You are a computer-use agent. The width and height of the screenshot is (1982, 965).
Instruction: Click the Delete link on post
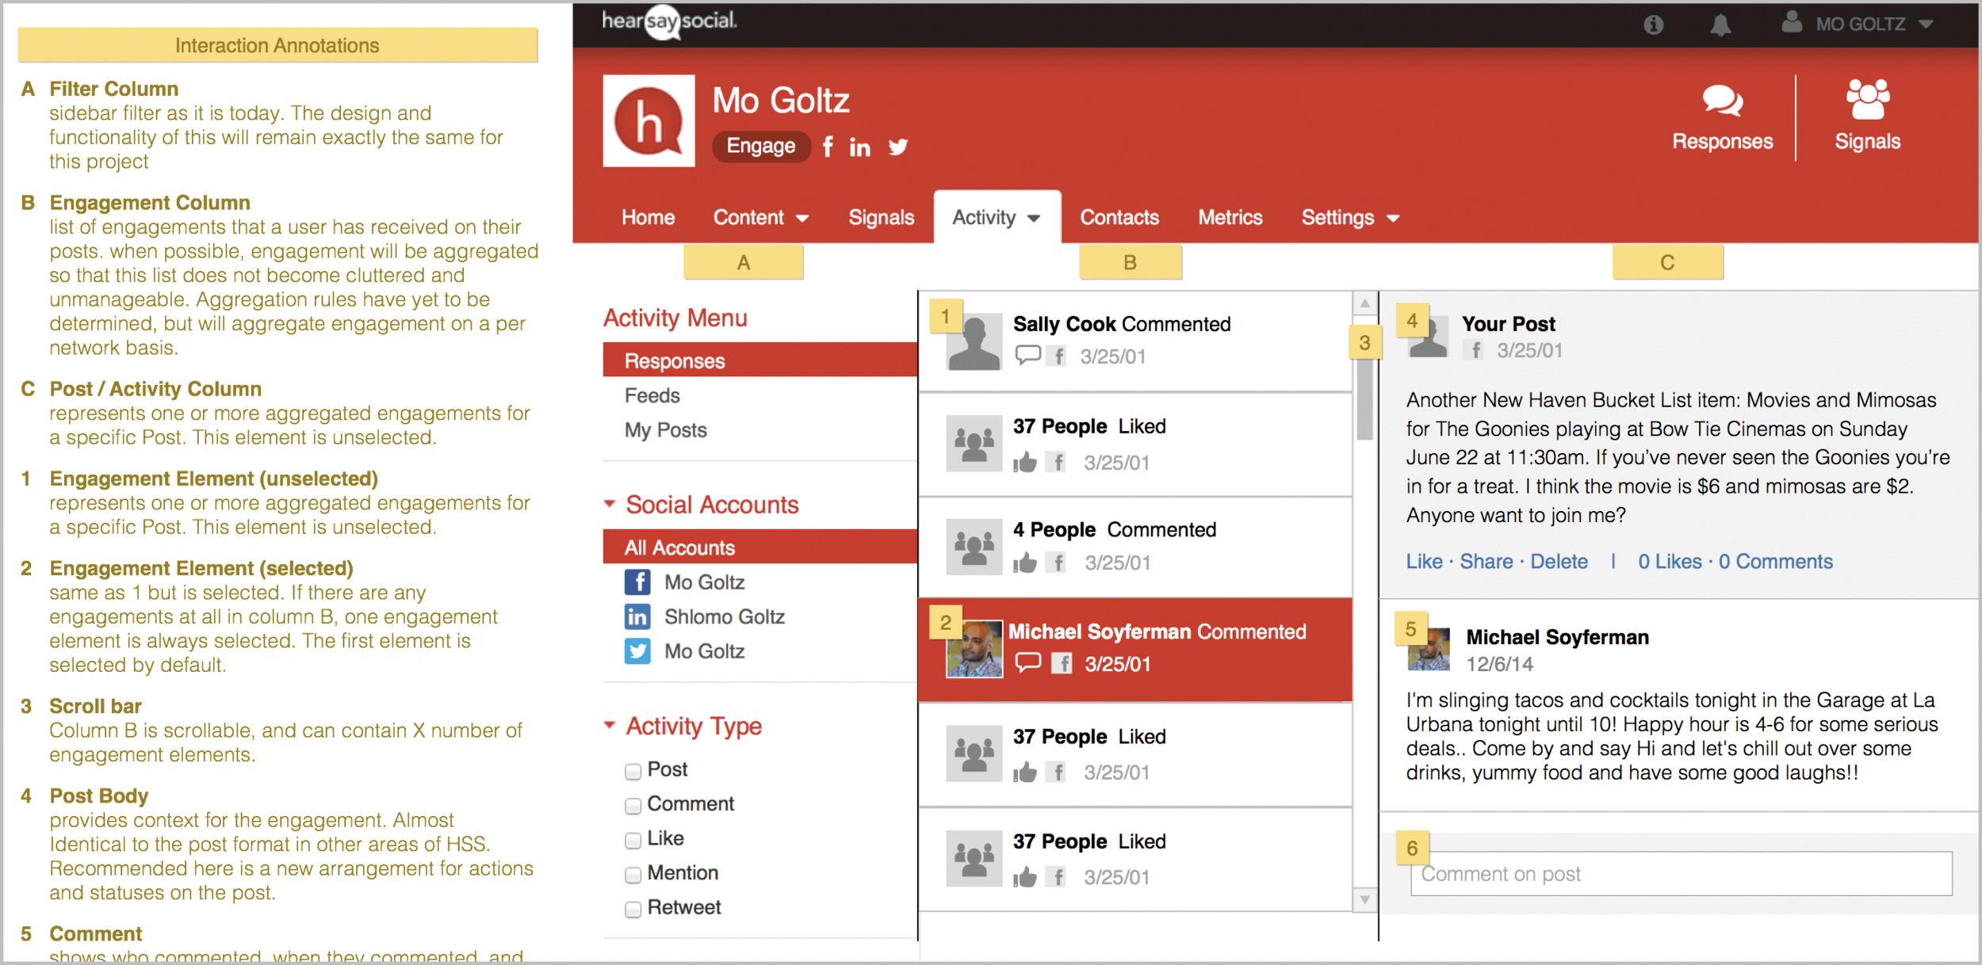tap(1559, 561)
